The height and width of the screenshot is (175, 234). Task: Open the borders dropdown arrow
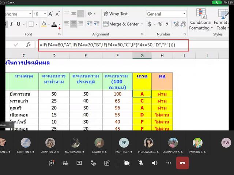click(x=36, y=24)
